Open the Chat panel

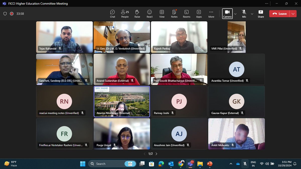113,14
